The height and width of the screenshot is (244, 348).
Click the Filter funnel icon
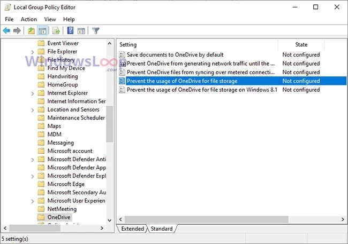click(x=96, y=30)
